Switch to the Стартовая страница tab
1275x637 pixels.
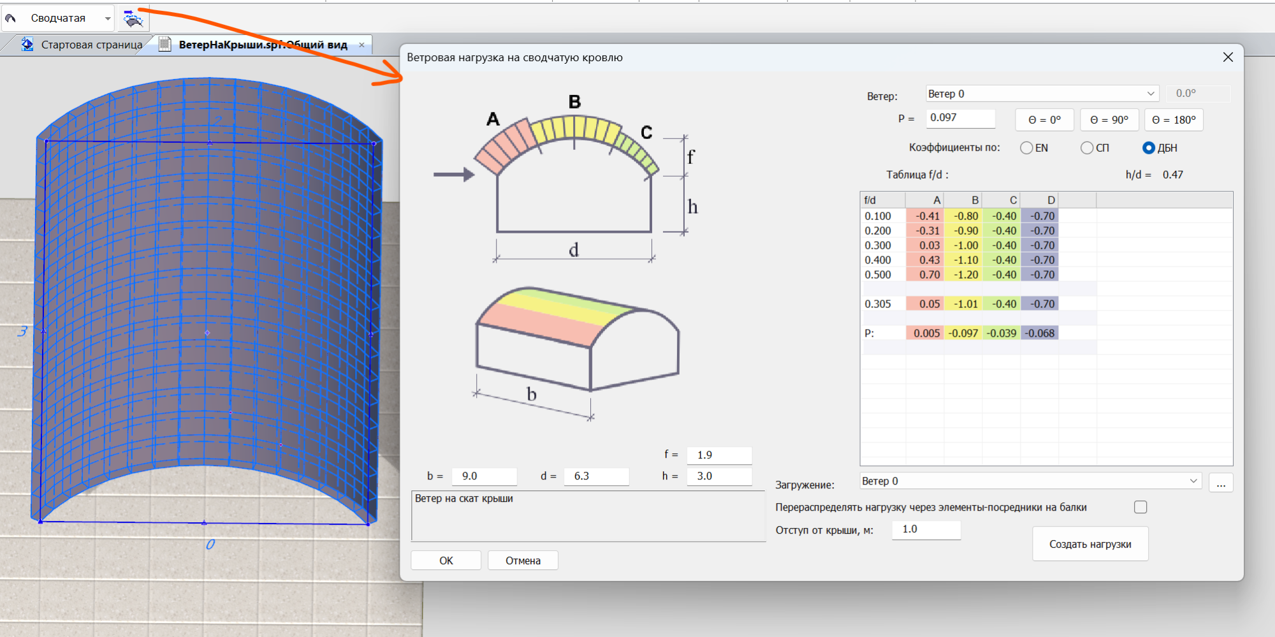[x=91, y=45]
